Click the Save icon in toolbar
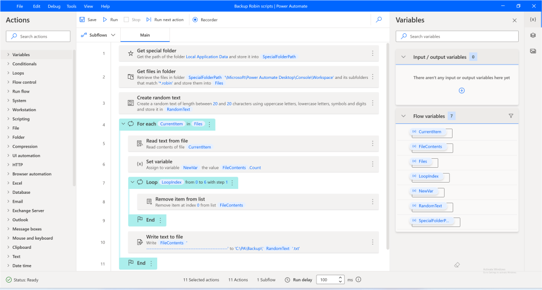This screenshot has width=542, height=290. [83, 20]
